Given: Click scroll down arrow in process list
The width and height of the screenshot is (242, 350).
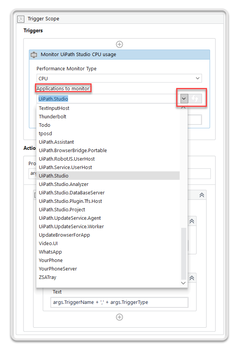Looking at the screenshot, I should click(x=183, y=283).
